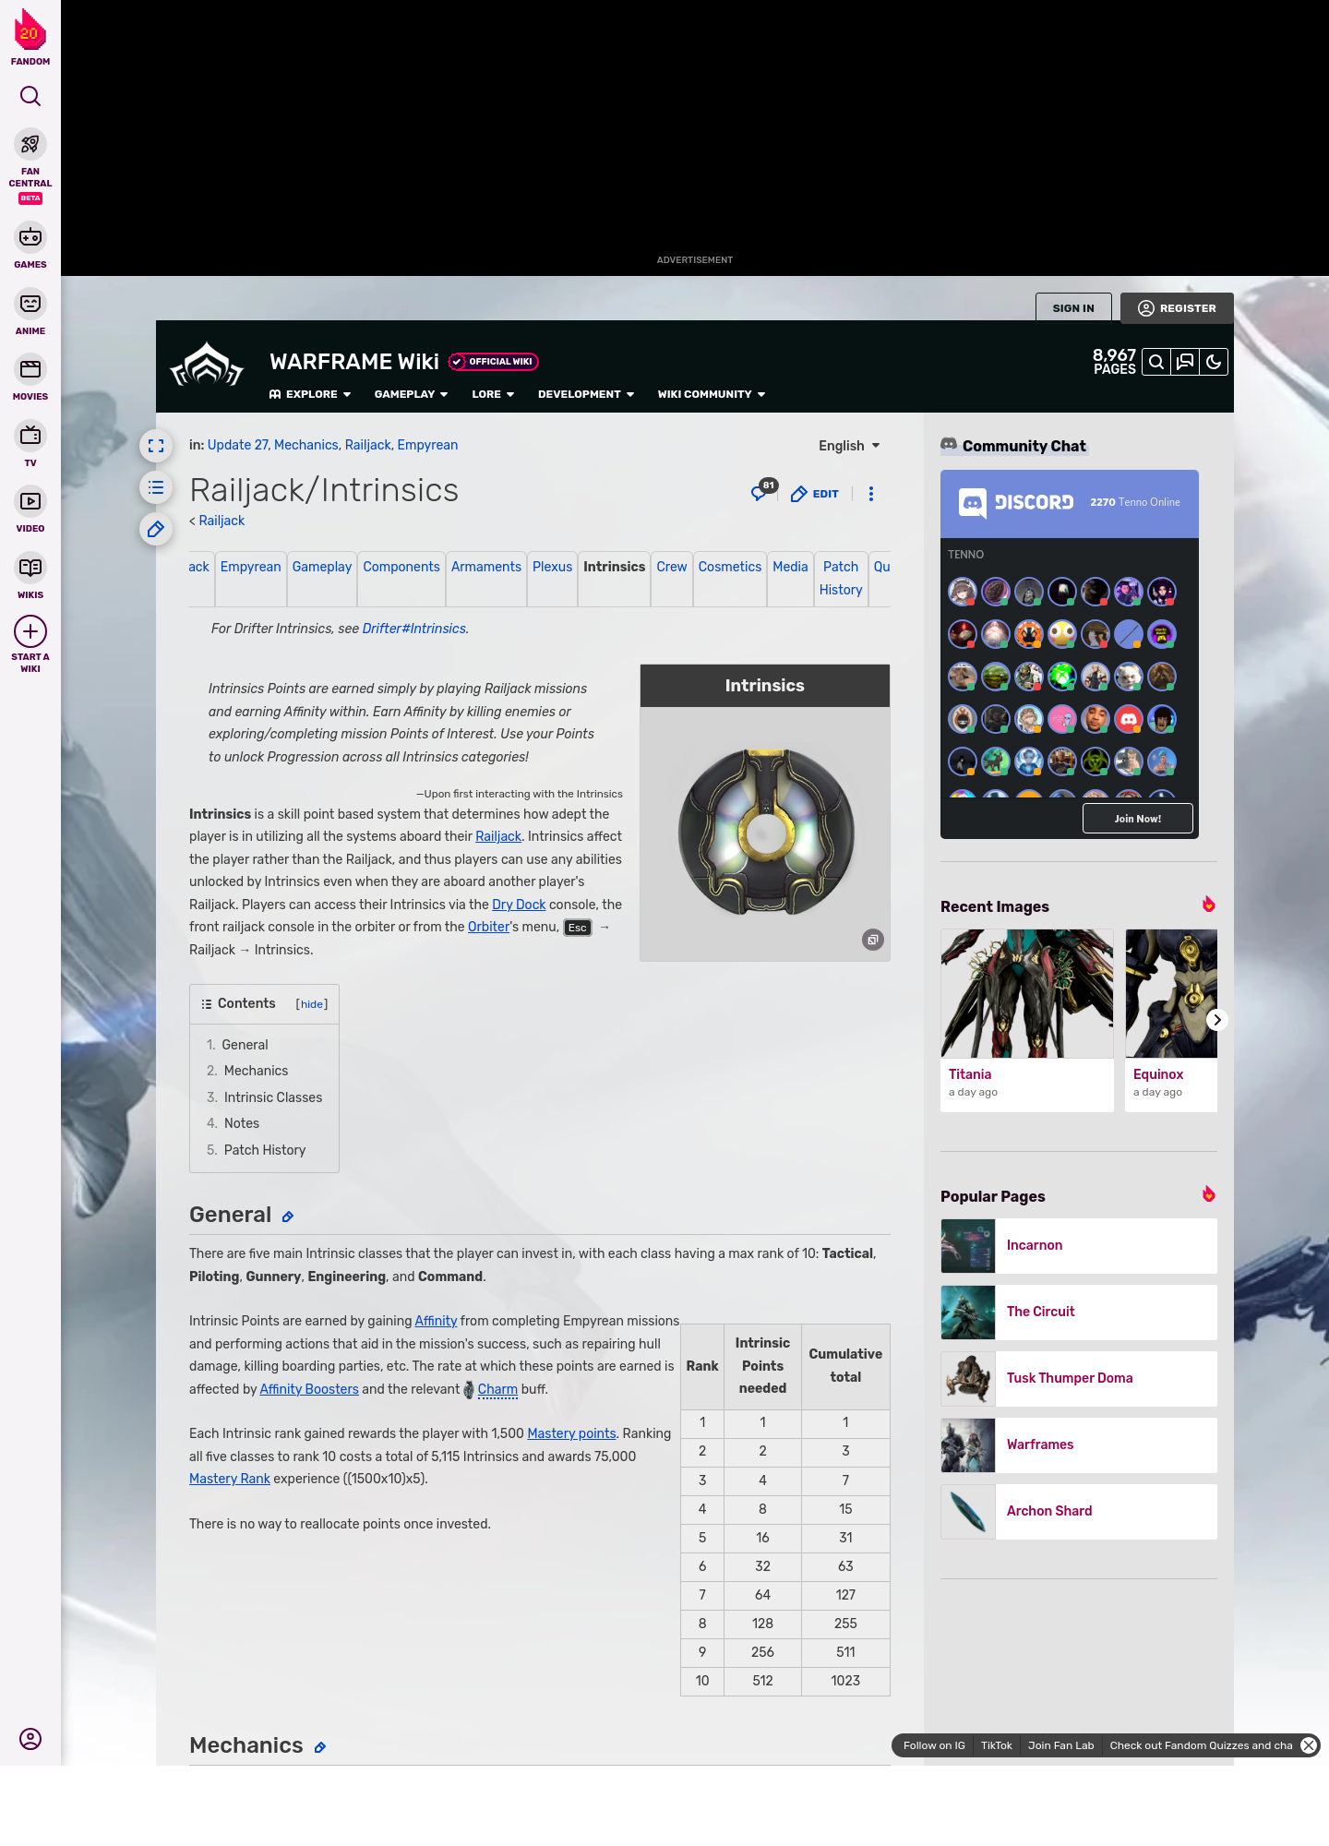Viewport: 1329px width, 1846px height.
Task: Toggle dark mode moon icon
Action: tap(1214, 362)
